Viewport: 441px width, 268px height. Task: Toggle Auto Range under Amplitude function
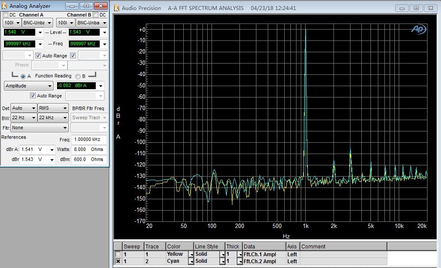click(33, 96)
